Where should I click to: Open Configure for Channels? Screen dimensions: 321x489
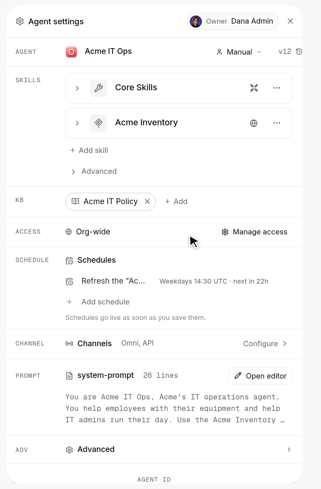point(265,344)
